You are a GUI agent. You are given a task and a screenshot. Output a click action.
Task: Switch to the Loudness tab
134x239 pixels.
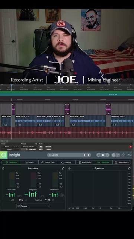(11, 162)
